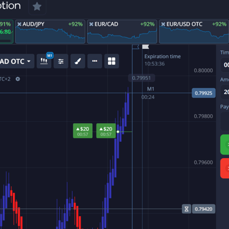The height and width of the screenshot is (229, 229).
Task: Click the red sell button
Action: 225,169
